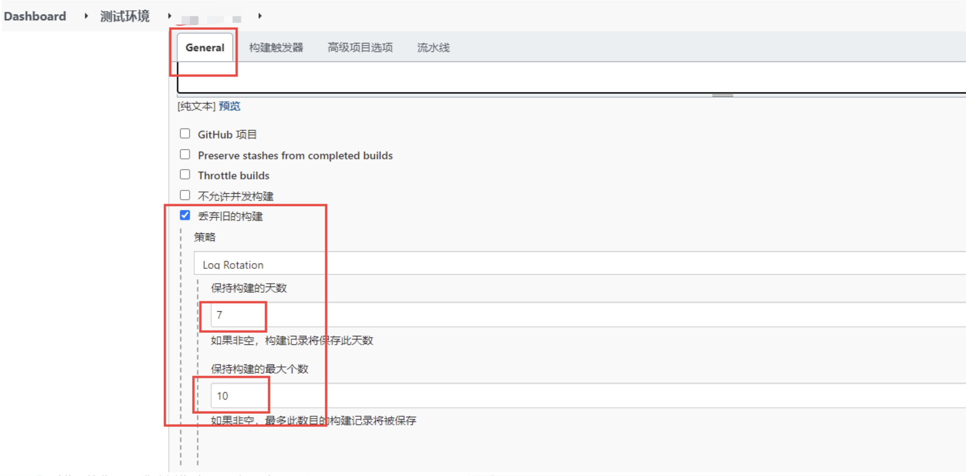The image size is (966, 476).
Task: Enable the Throttle builds checkbox
Action: point(185,175)
